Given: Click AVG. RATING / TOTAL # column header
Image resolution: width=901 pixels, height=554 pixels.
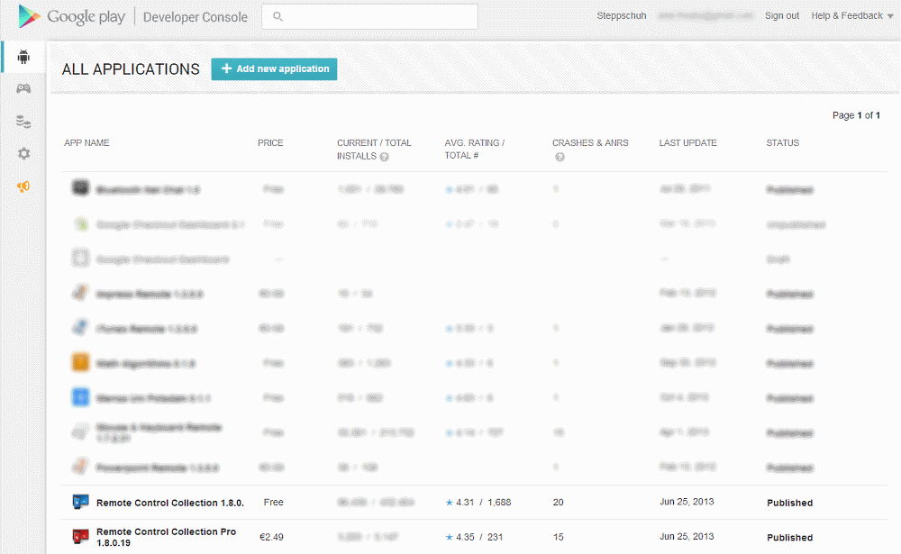Looking at the screenshot, I should [x=474, y=149].
